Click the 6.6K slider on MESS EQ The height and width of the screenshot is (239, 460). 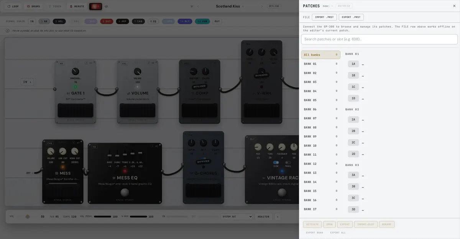pyautogui.click(x=140, y=156)
